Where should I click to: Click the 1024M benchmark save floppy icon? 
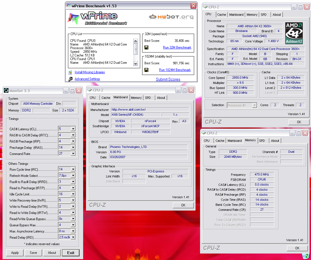point(146,70)
